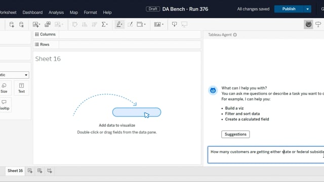Expand the Highlight dropdown arrow
This screenshot has height=182, width=324.
(122, 24)
